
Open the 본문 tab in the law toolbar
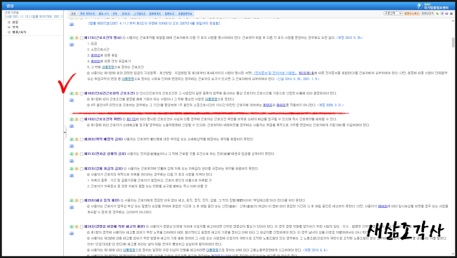tap(73, 14)
